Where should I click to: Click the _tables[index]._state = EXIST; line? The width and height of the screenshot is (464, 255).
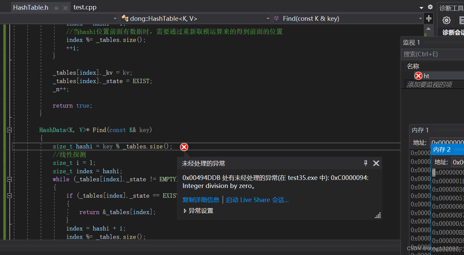(x=103, y=81)
